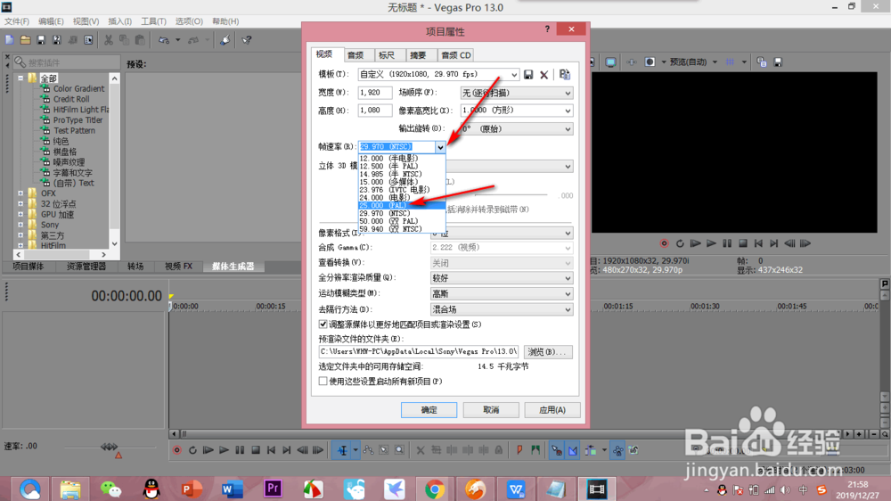The image size is (891, 501).
Task: Open project using the folder icon
Action: (25, 40)
